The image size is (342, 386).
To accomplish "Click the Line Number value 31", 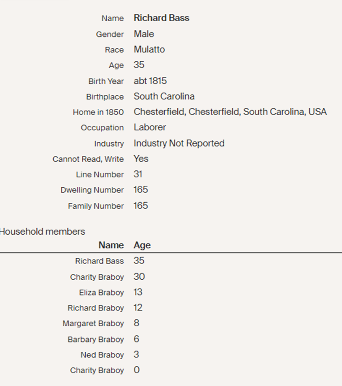I will click(138, 174).
